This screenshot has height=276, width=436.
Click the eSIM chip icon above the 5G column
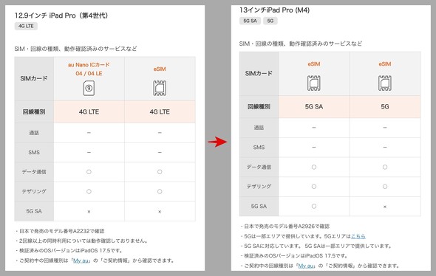pyautogui.click(x=385, y=83)
